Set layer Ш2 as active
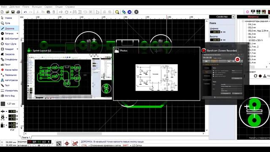 (44, 145)
